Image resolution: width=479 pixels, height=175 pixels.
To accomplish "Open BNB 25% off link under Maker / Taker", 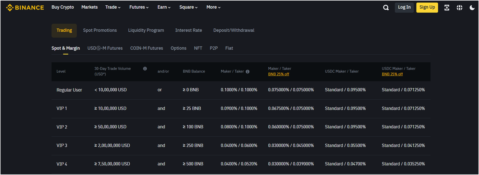I will point(278,74).
